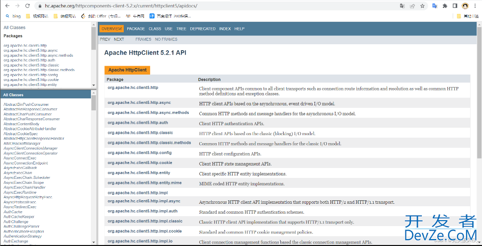Click the FRAMES link

pyautogui.click(x=143, y=39)
